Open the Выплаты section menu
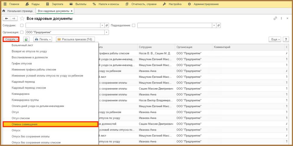293x146 pixels. point(78,4)
